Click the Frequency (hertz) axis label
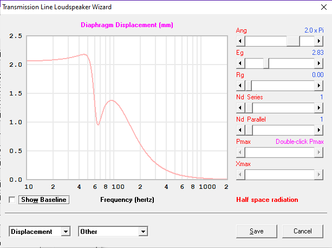This screenshot has height=248, width=332. coord(127,200)
